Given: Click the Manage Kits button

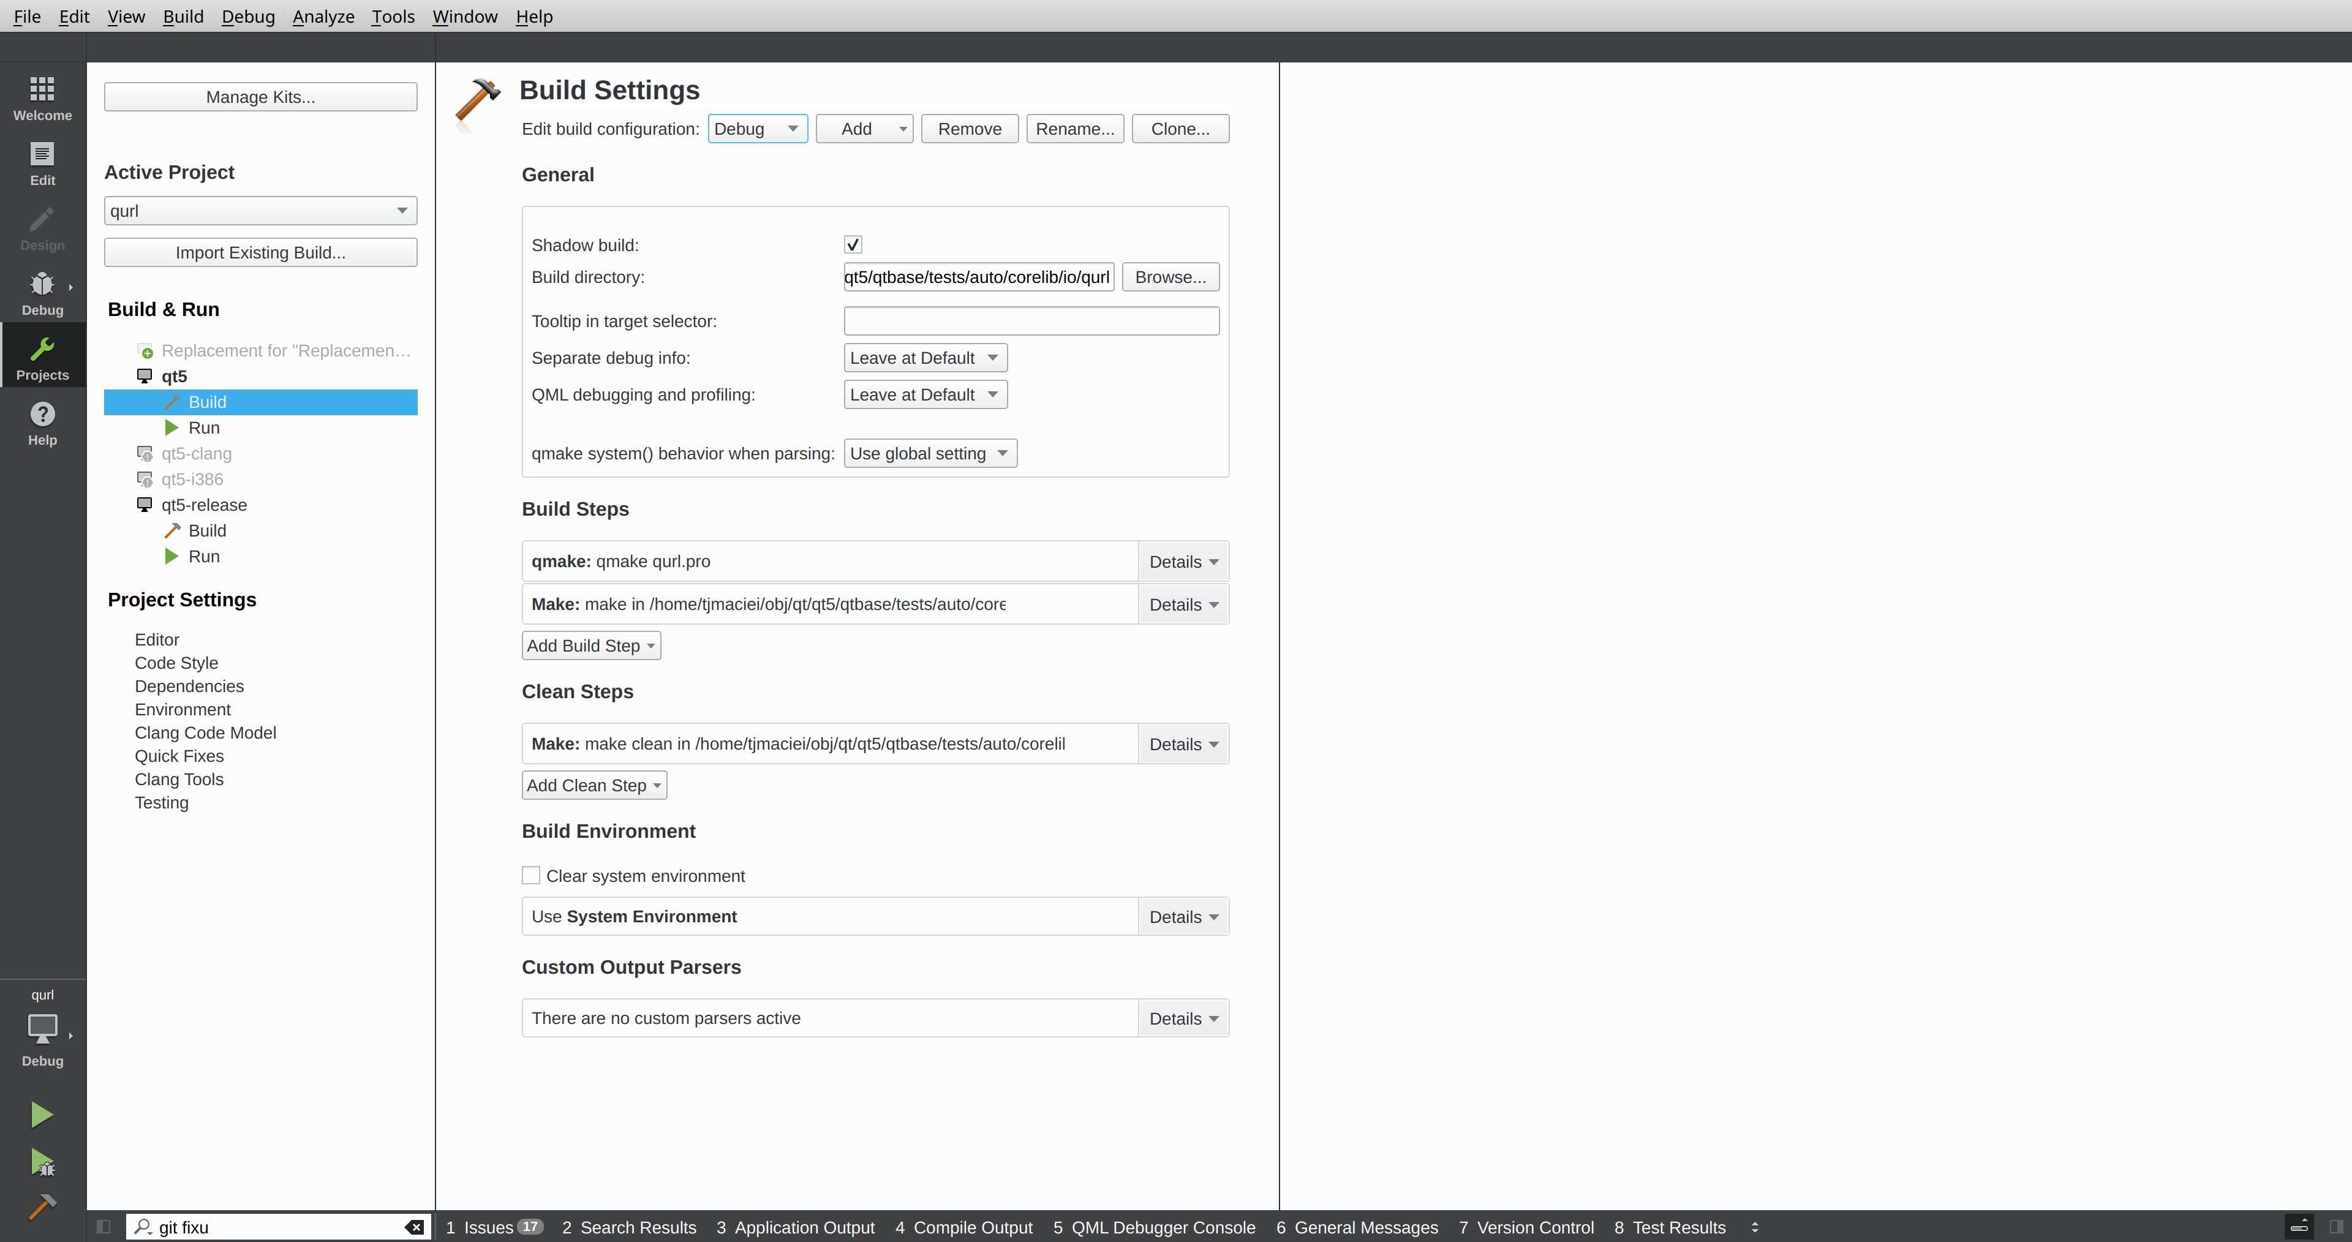Looking at the screenshot, I should coord(260,97).
